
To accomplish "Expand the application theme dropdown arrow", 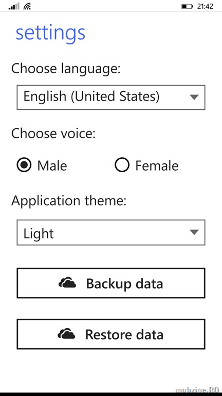I will [194, 232].
